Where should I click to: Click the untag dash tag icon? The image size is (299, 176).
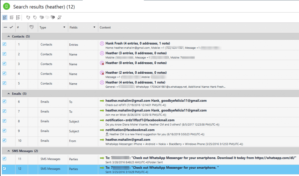[35, 17]
